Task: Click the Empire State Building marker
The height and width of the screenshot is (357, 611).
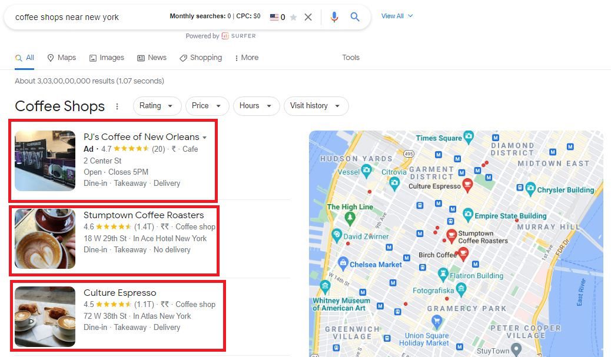Action: pyautogui.click(x=467, y=215)
